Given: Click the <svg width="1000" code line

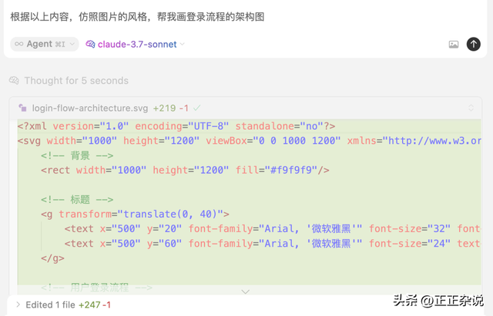Looking at the screenshot, I should click(x=249, y=141).
